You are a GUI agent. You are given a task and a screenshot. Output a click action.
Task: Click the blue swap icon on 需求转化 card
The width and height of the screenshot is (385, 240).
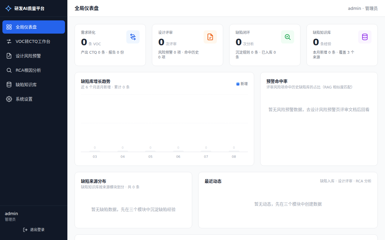[133, 37]
